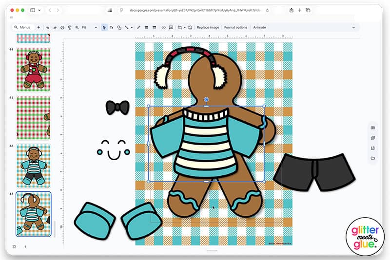Viewport: 390px width, 260px height.
Task: Open the Safari sidebar dropdown chevron
Action: [x=39, y=10]
